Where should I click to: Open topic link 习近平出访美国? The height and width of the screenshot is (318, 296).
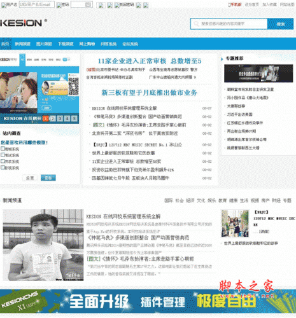pos(240,114)
